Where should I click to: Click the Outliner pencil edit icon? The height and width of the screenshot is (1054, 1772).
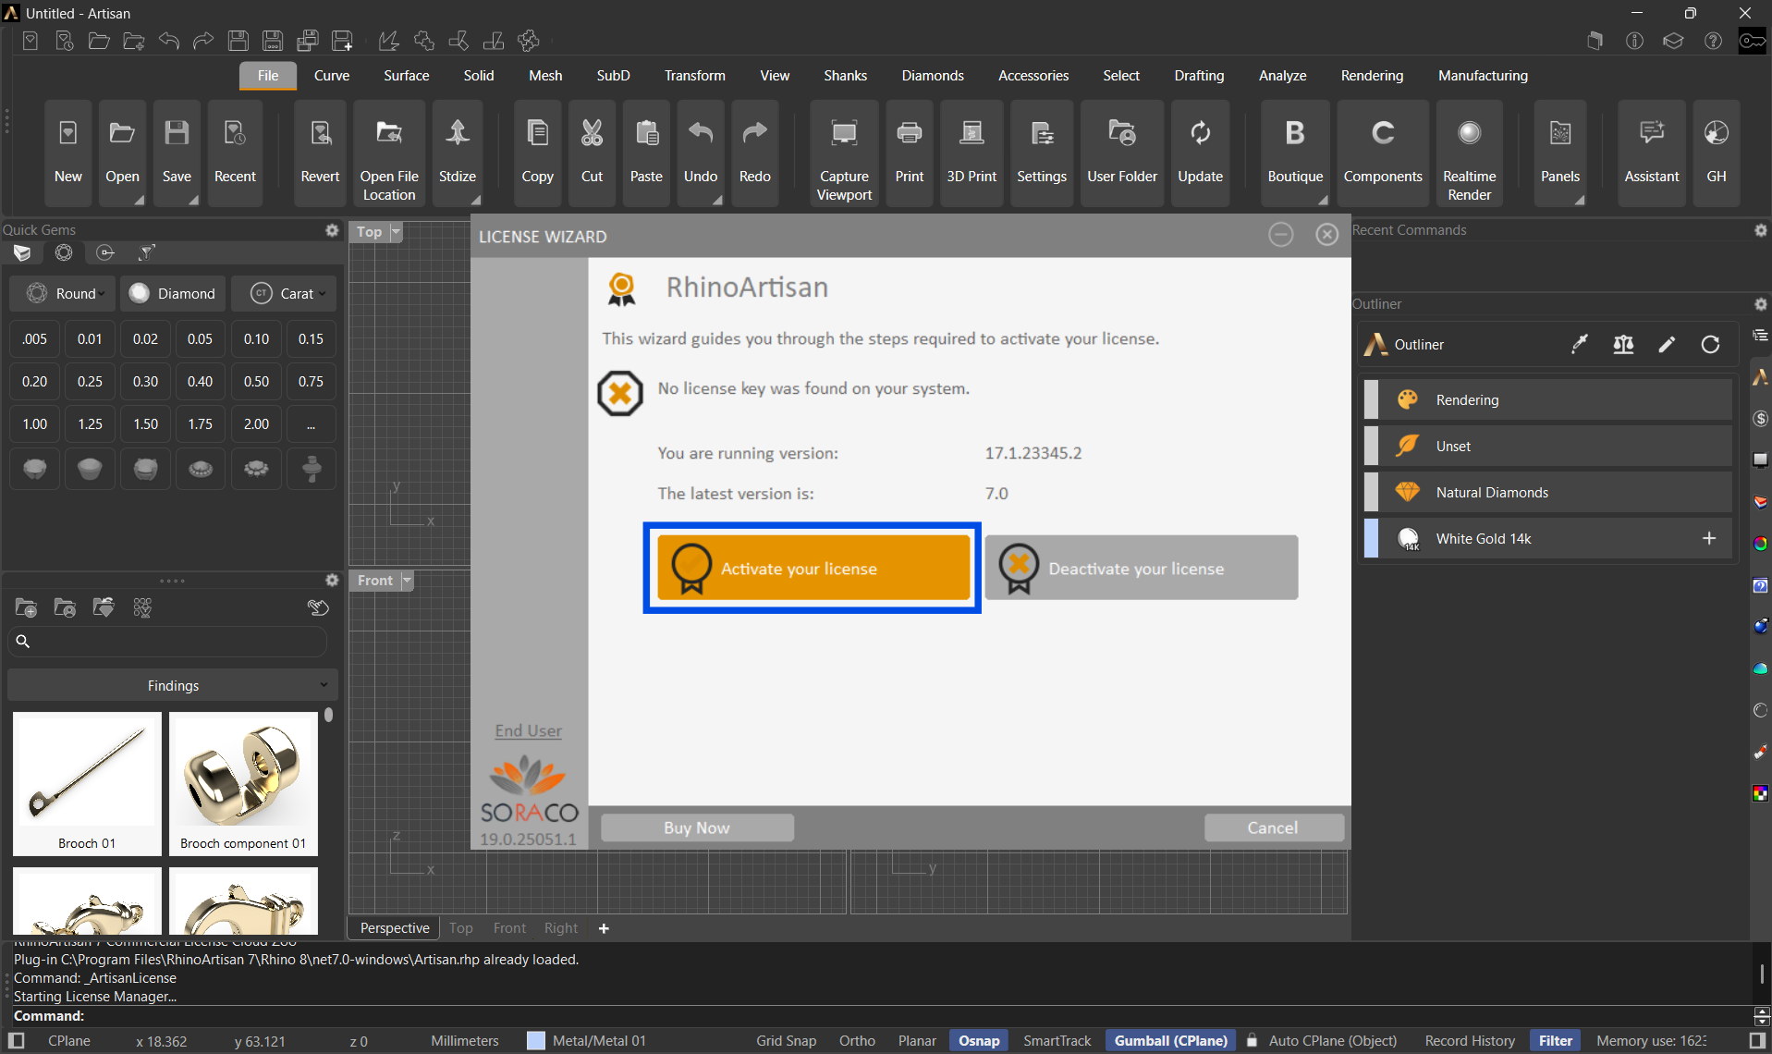click(x=1667, y=345)
